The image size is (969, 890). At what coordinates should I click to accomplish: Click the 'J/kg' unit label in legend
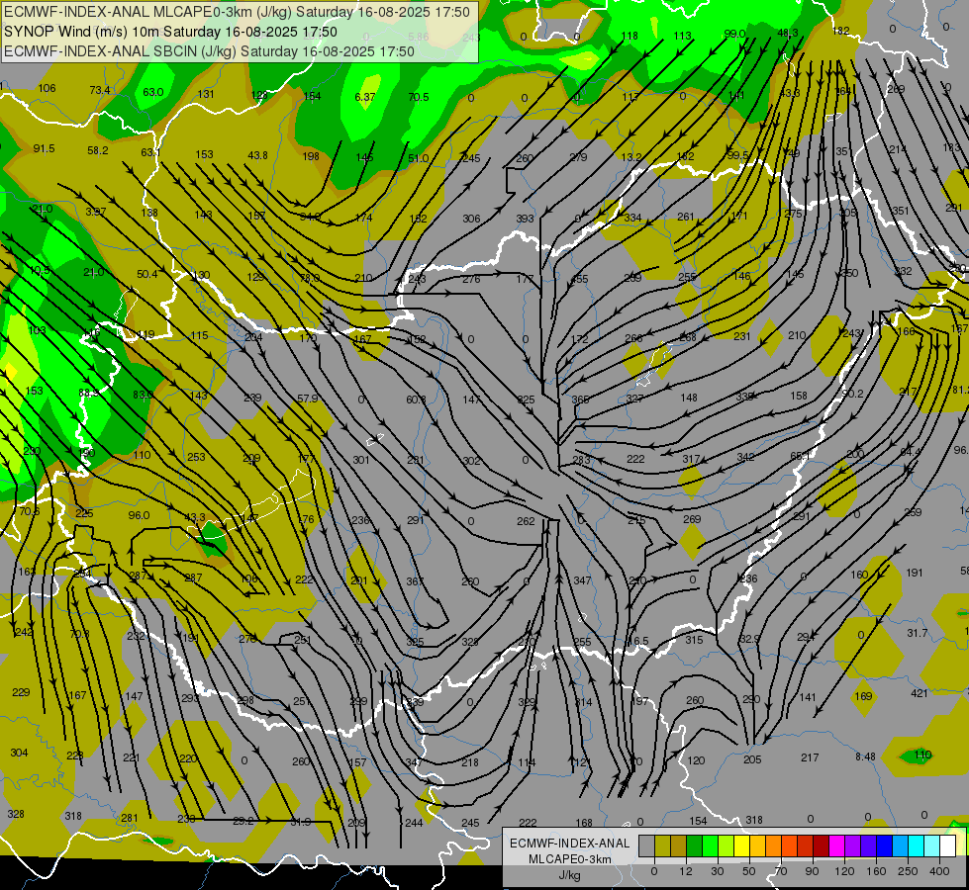[x=570, y=875]
